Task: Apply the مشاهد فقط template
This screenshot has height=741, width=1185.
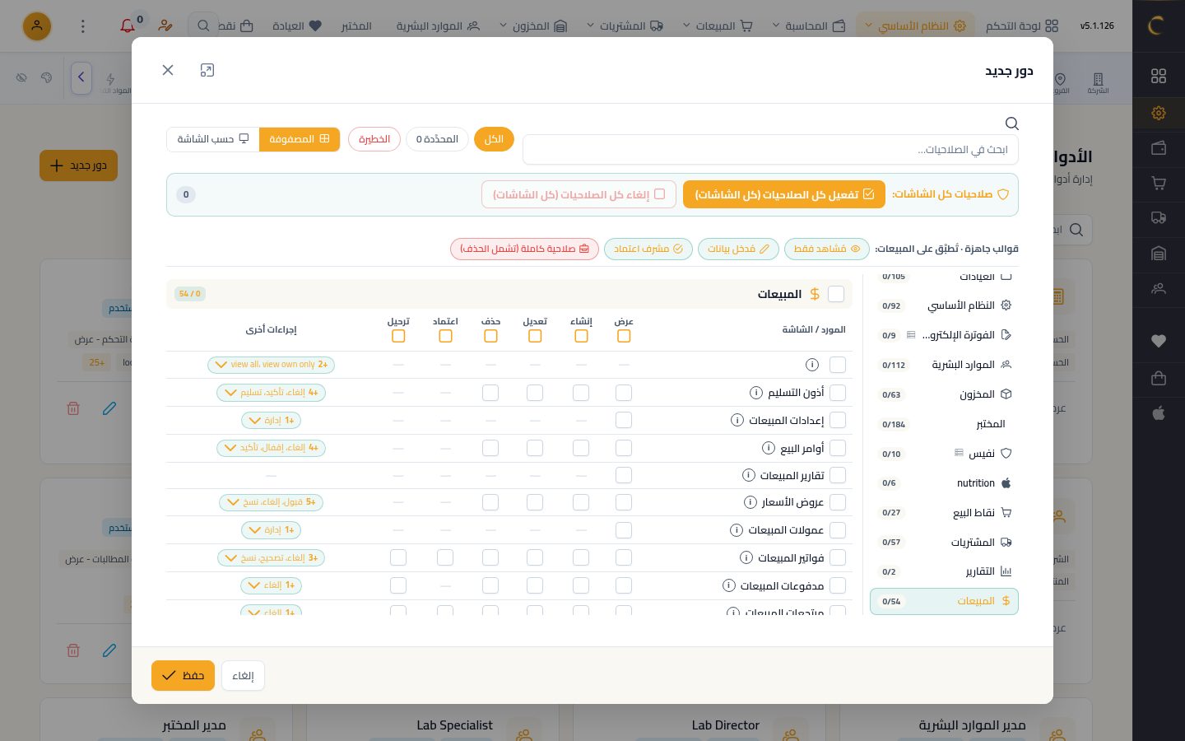Action: point(826,249)
